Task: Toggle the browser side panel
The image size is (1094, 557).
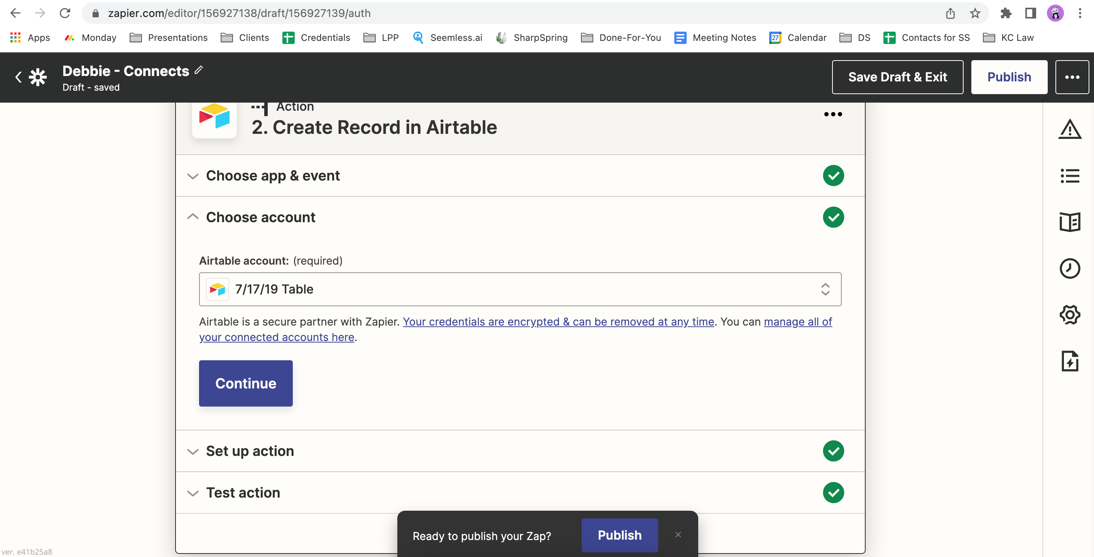Action: coord(1031,13)
